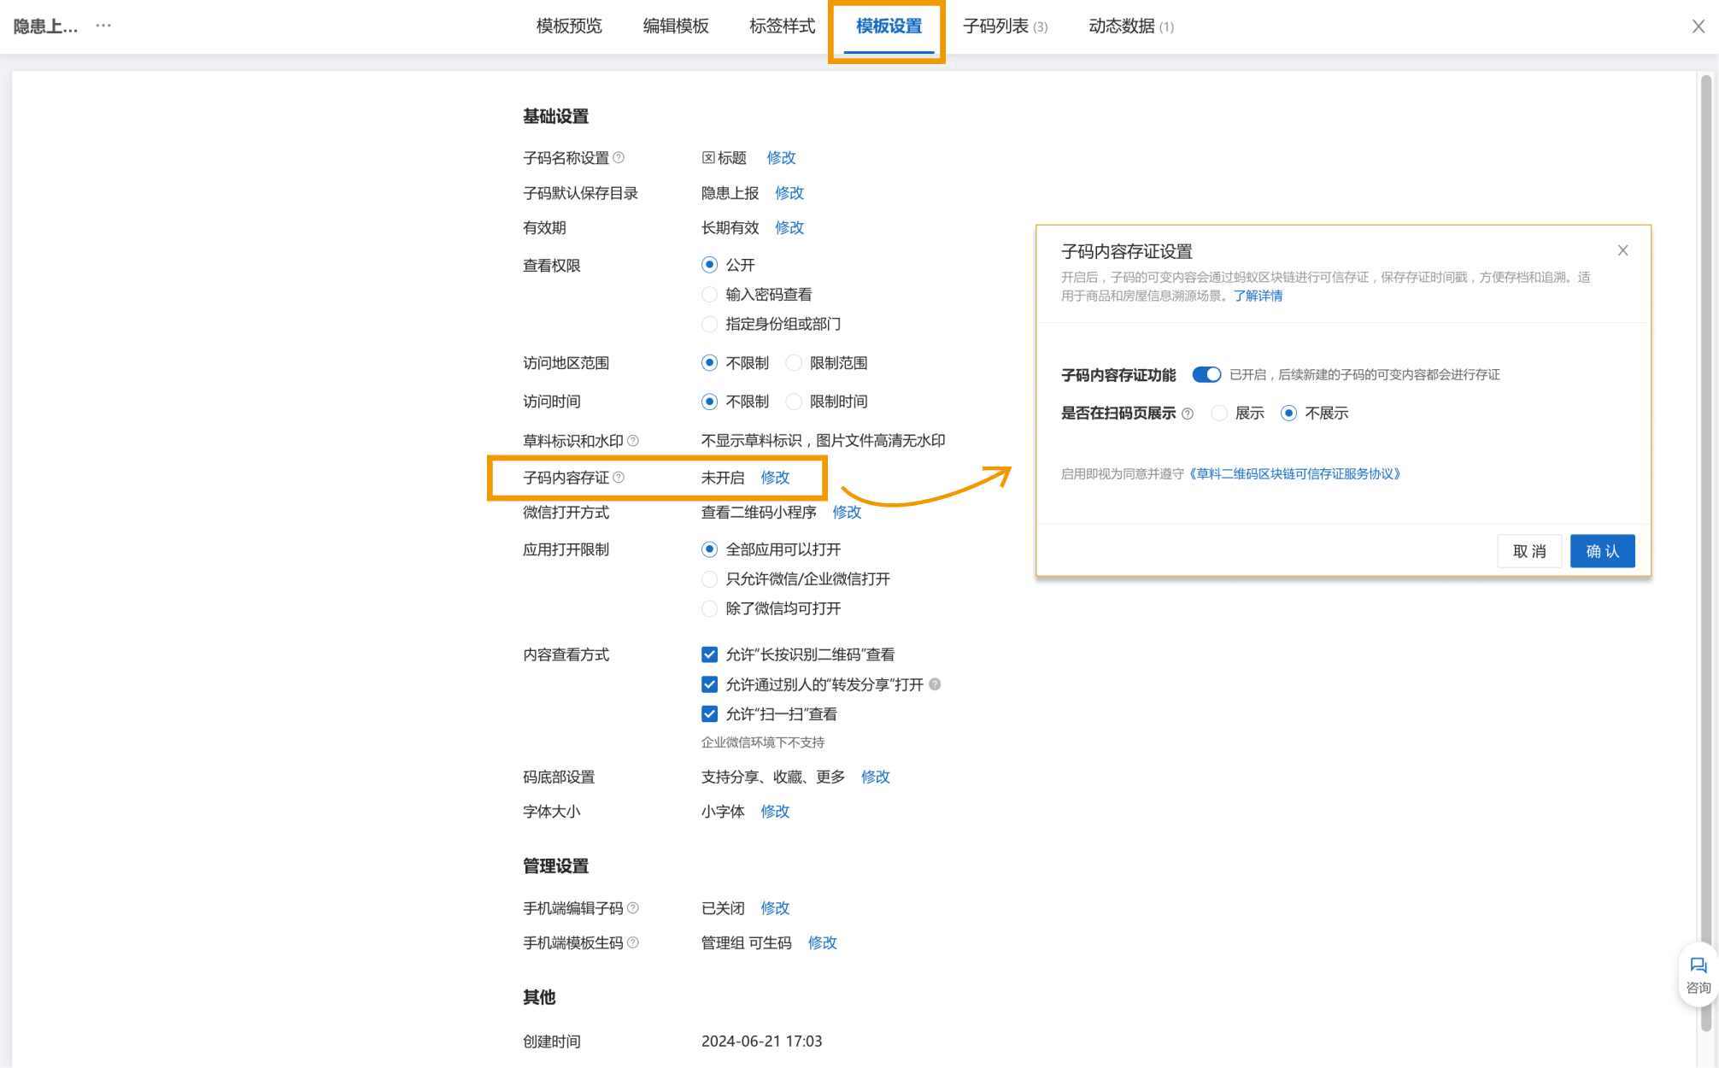Click help icon beside 草料标识和水印
The height and width of the screenshot is (1068, 1719).
coord(633,441)
